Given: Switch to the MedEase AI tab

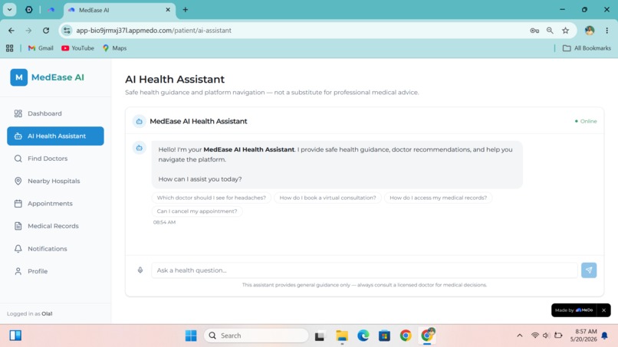Looking at the screenshot, I should pos(120,10).
